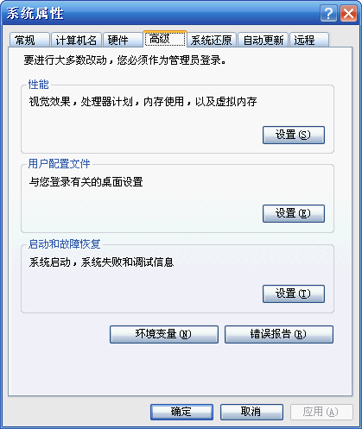This screenshot has width=362, height=429.
Task: Switch to the 常规 tab
Action: pyautogui.click(x=29, y=40)
